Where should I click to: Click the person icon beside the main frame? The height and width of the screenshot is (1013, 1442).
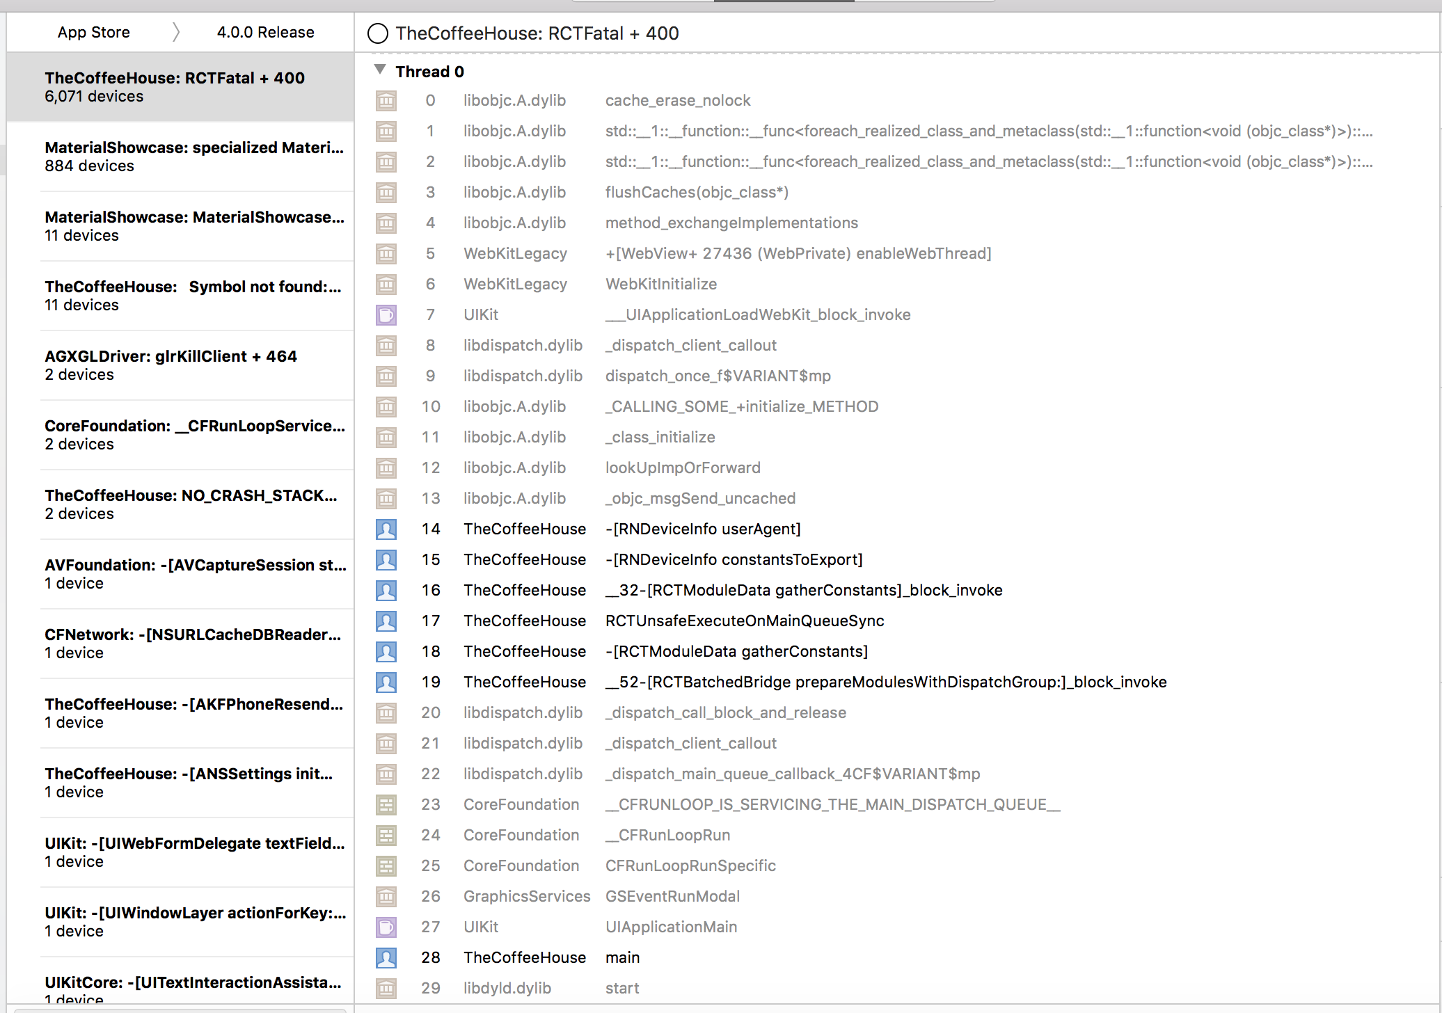pos(386,957)
